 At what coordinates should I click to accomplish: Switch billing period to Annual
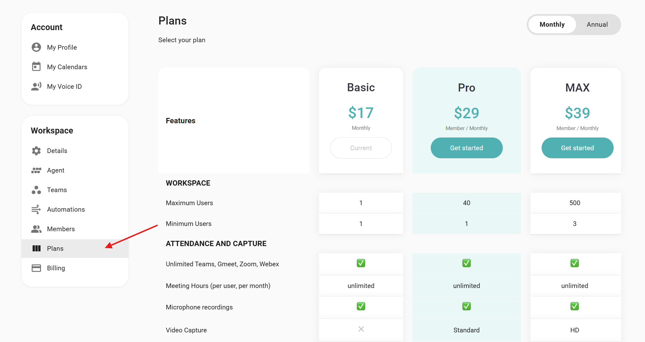597,25
